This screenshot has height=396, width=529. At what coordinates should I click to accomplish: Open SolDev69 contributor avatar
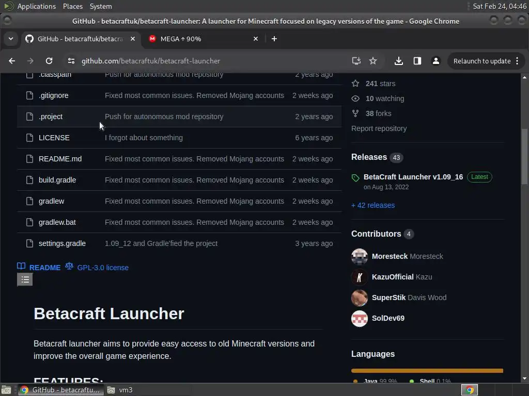pos(360,319)
